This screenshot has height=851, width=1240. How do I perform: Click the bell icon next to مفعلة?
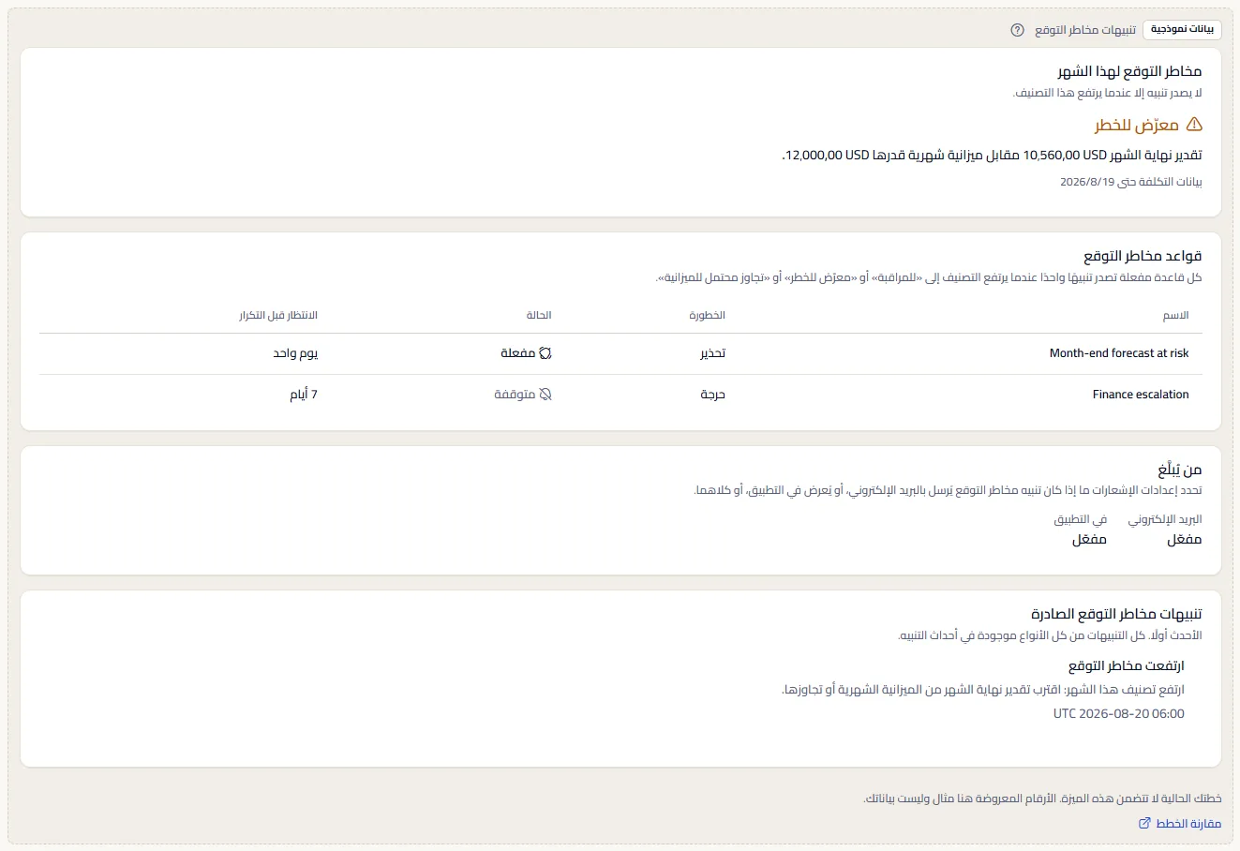tap(545, 353)
